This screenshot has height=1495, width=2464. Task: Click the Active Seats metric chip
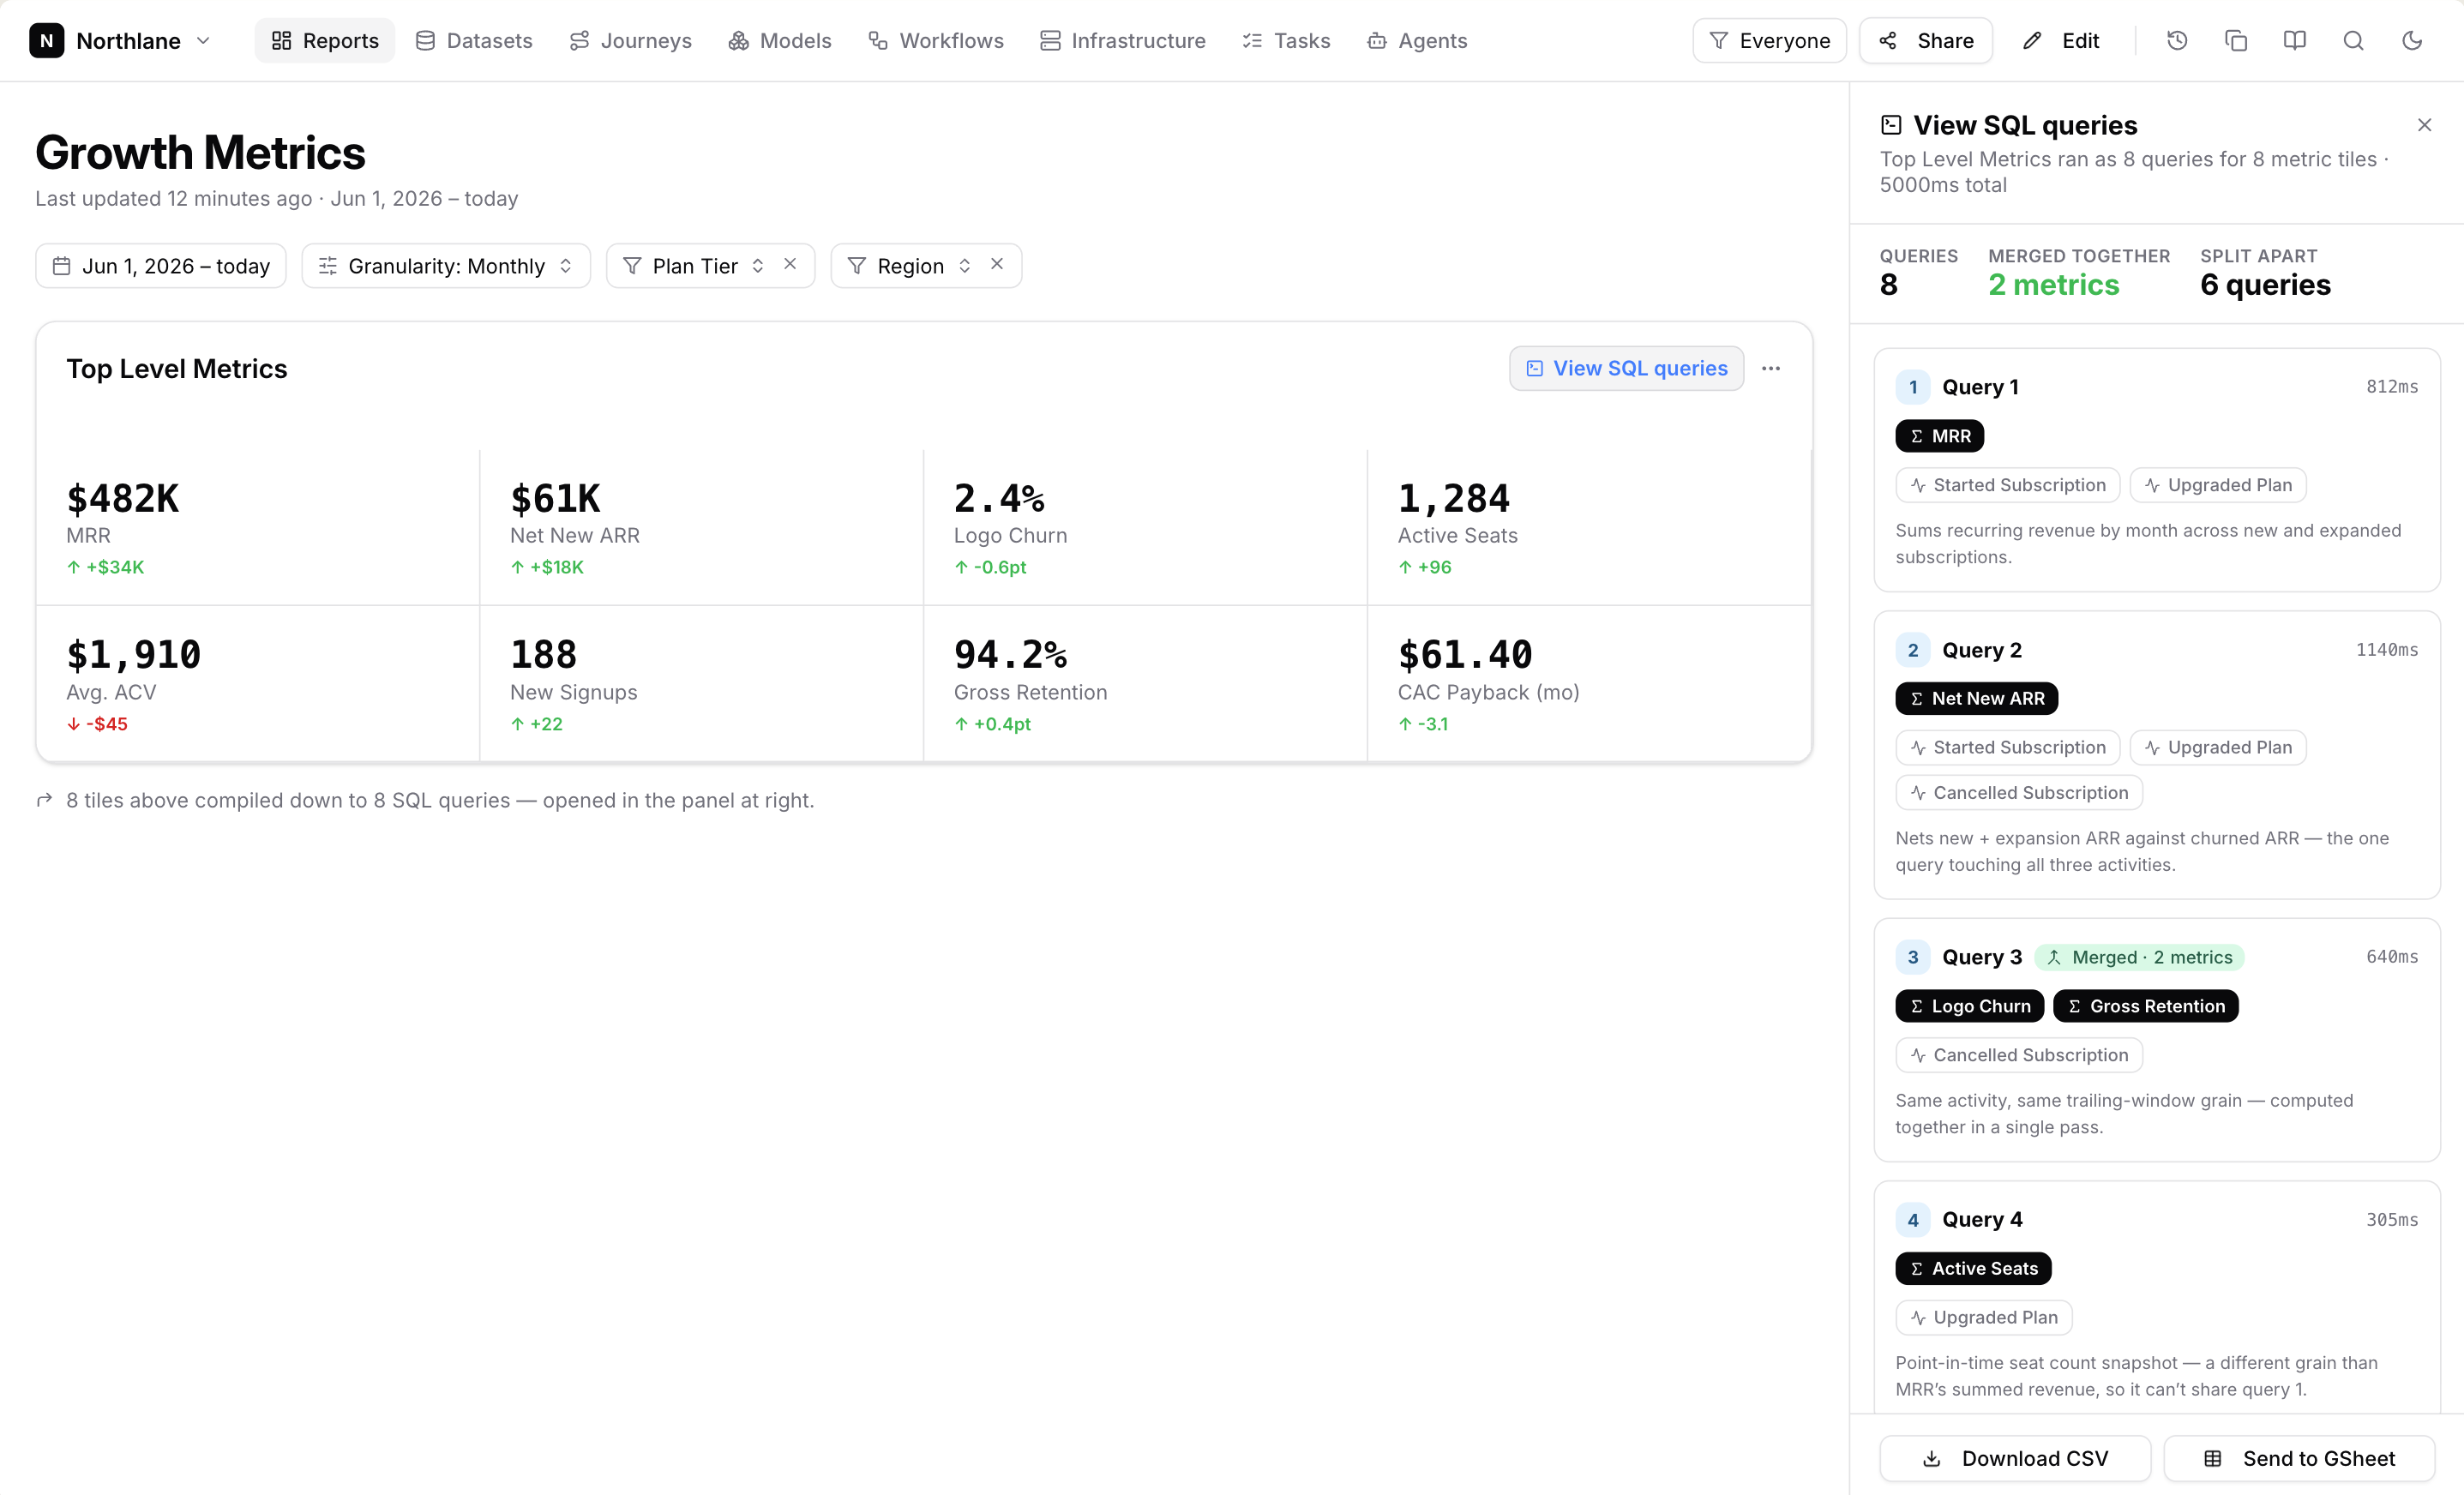(1974, 1269)
